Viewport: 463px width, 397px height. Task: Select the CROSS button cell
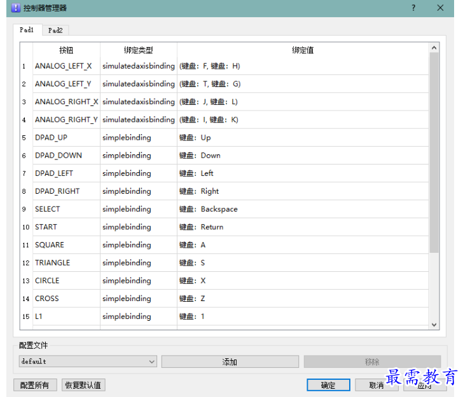[66, 299]
